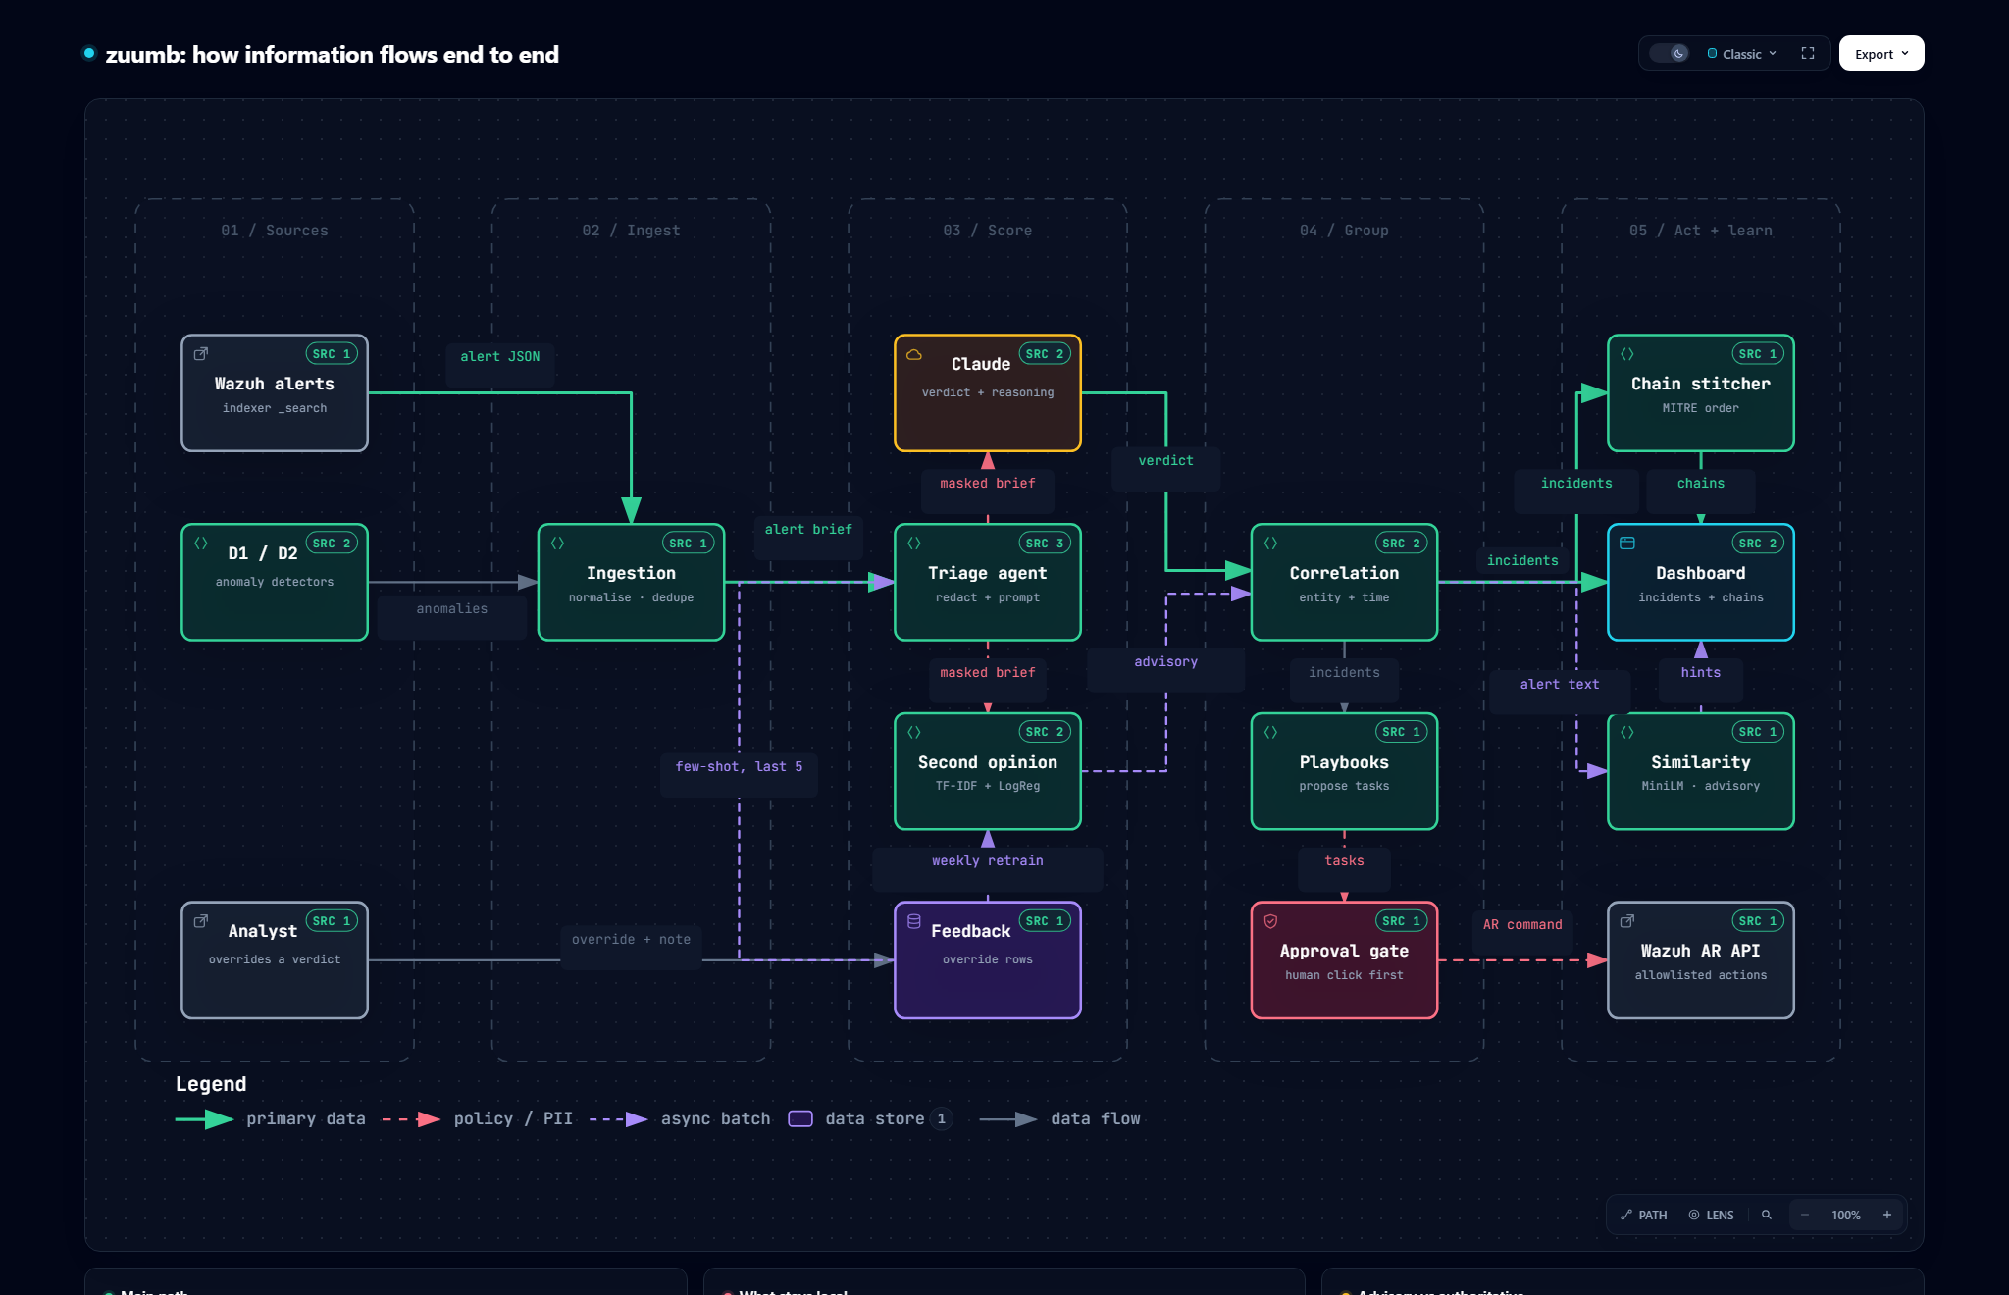Click the data store swatch in legend
The height and width of the screenshot is (1295, 2009).
[800, 1118]
